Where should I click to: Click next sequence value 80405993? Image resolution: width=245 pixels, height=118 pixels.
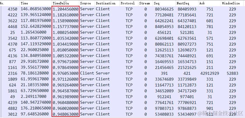pos(187,9)
